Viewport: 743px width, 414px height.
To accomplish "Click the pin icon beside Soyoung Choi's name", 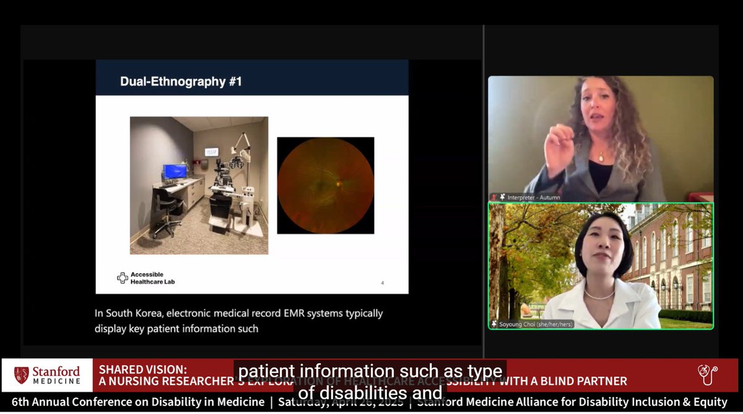I will [x=494, y=324].
